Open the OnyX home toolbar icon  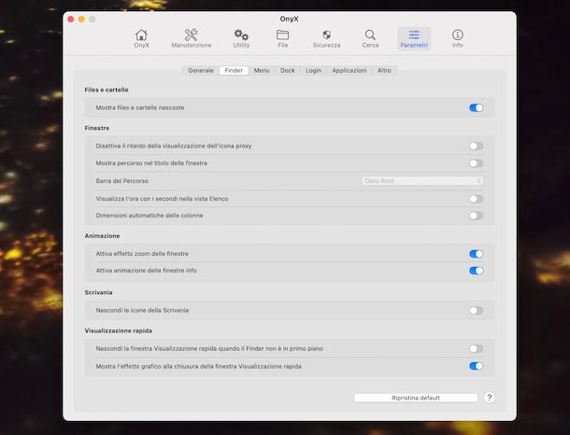pos(141,38)
